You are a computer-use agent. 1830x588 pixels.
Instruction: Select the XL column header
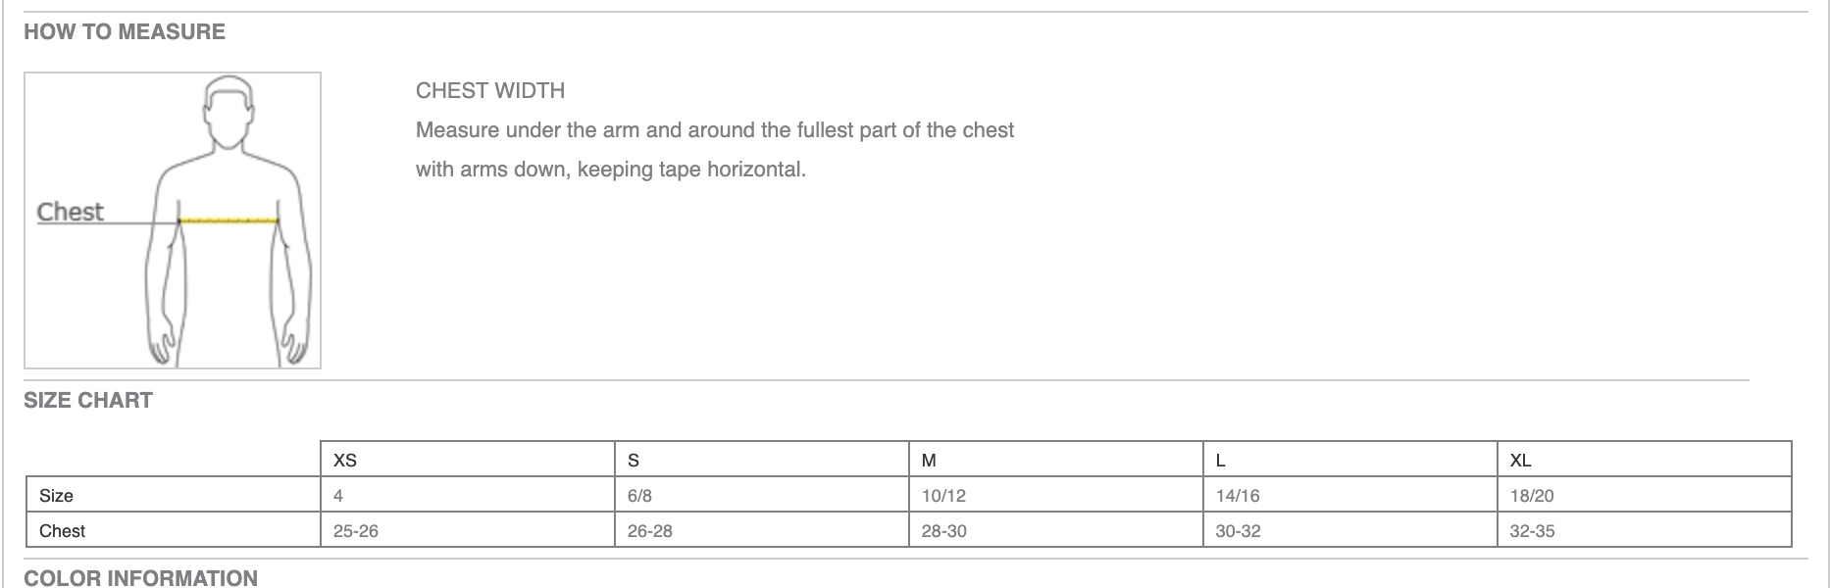(1520, 461)
